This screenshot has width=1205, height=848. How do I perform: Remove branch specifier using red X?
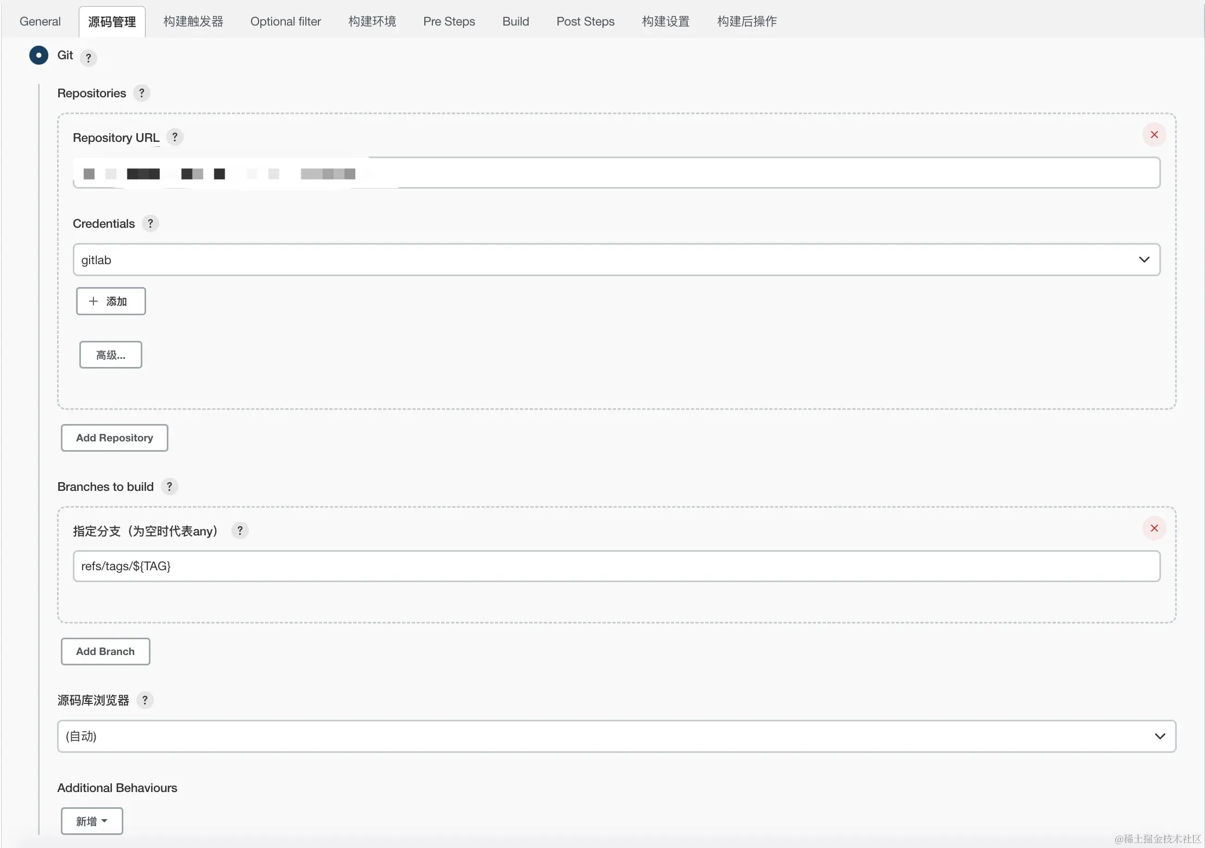(1154, 528)
